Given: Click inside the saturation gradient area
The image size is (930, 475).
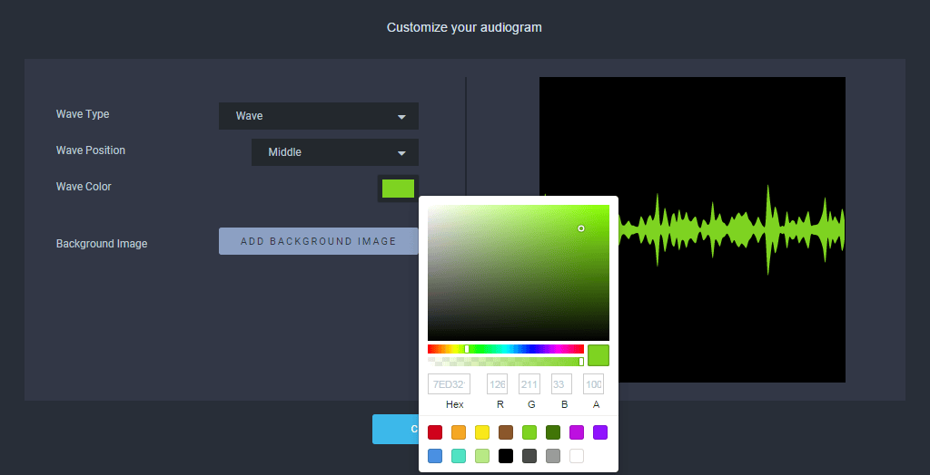Looking at the screenshot, I should point(519,273).
